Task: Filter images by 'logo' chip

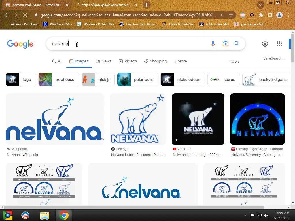Action: [21, 79]
